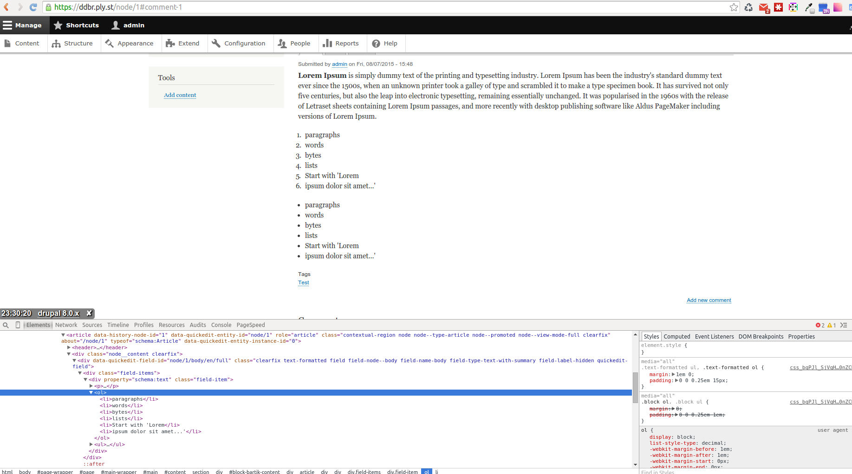
Task: Switch to the Computed tab
Action: click(677, 336)
